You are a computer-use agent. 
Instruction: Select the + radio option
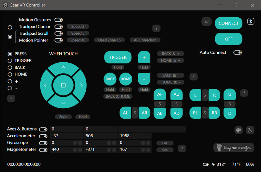(10, 81)
